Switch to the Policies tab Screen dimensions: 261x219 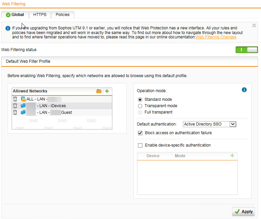click(62, 15)
